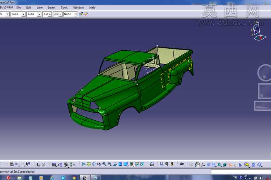Image resolution: width=271 pixels, height=180 pixels.
Task: Click the Measure Item icon
Action: [x=167, y=164]
